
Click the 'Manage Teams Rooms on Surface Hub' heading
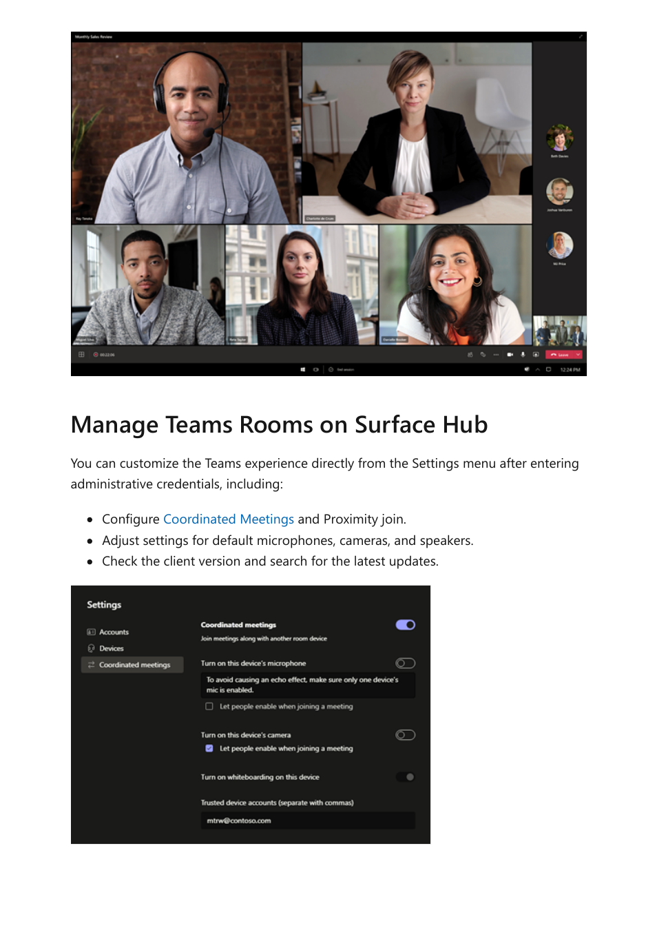click(x=279, y=425)
